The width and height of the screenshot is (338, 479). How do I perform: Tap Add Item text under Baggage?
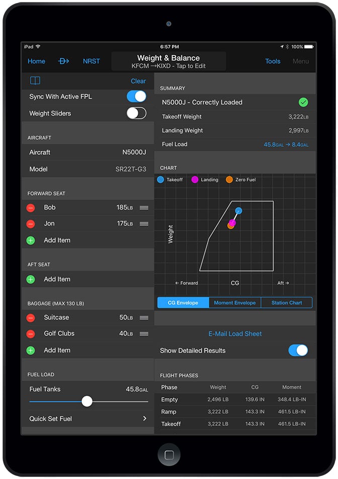tap(57, 350)
